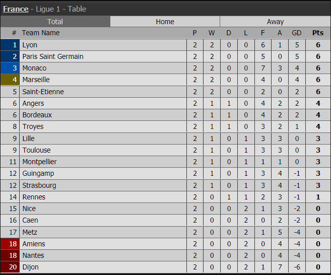Click the Bordeaux team name
Screen dimensions: 331x275
tap(37, 115)
